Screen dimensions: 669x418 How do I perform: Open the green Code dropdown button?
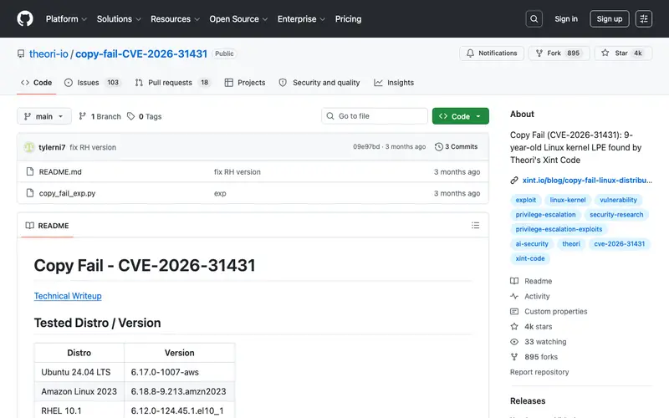click(x=461, y=116)
